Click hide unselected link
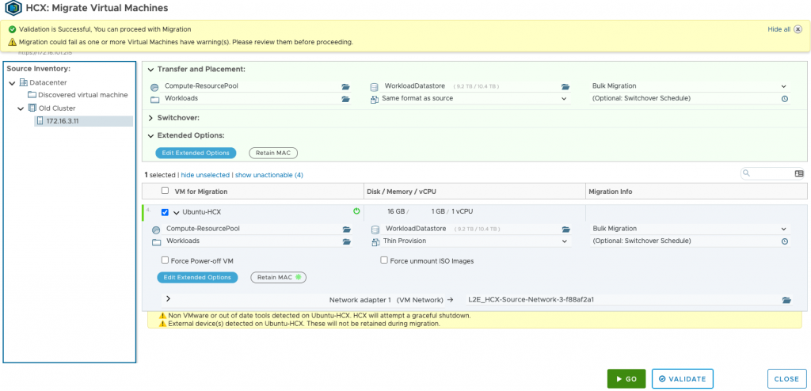The image size is (811, 391). click(x=205, y=176)
